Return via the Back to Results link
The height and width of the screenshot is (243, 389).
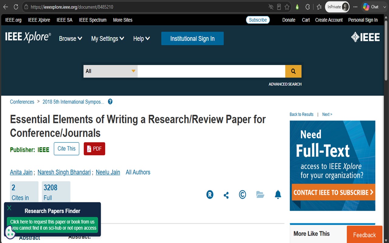[301, 114]
